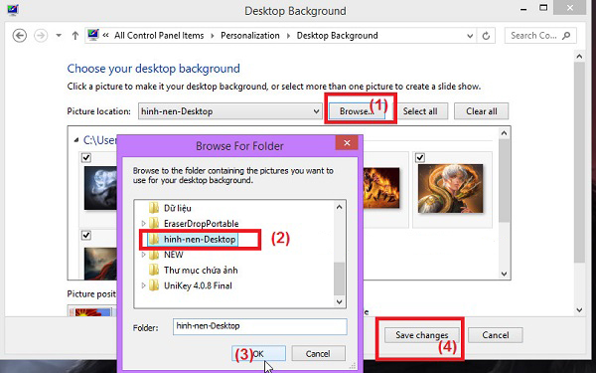596x373 pixels.
Task: Click the main window scrollbar down arrow
Action: [579, 309]
